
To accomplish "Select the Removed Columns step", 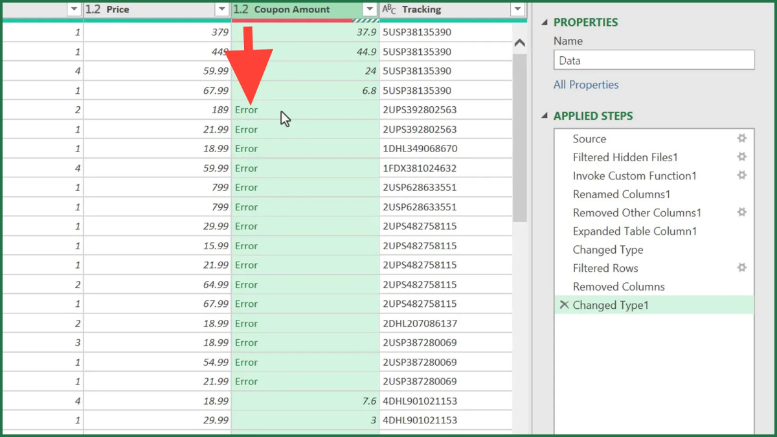I will pyautogui.click(x=618, y=286).
